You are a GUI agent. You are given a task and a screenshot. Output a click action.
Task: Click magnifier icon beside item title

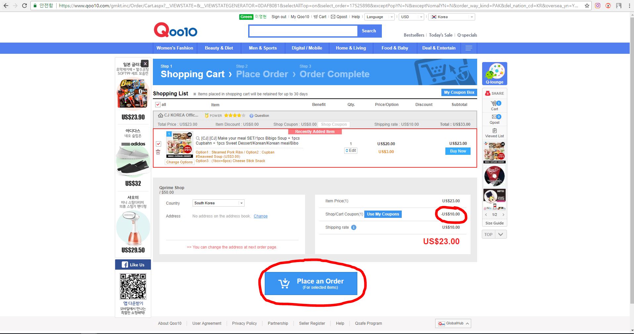[x=198, y=138]
